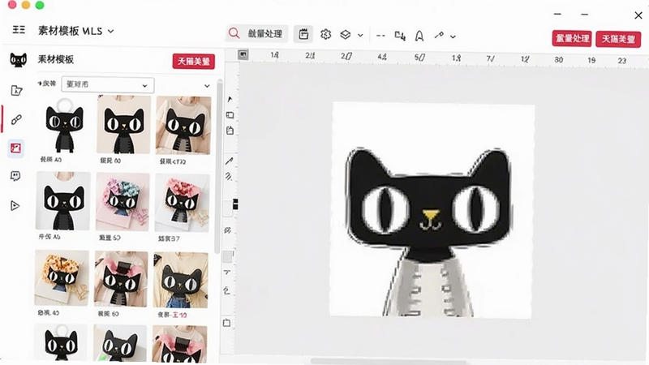The height and width of the screenshot is (365, 649).
Task: Click the left red button at top right
Action: tap(572, 38)
